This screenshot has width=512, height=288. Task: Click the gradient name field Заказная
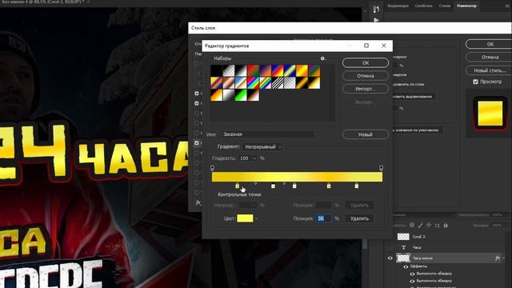[268, 134]
